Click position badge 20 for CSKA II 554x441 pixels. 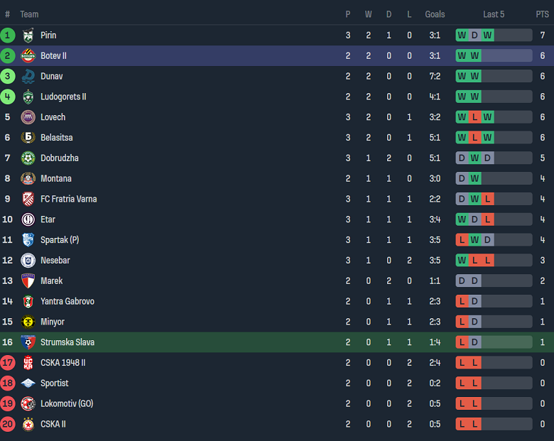[x=8, y=424]
